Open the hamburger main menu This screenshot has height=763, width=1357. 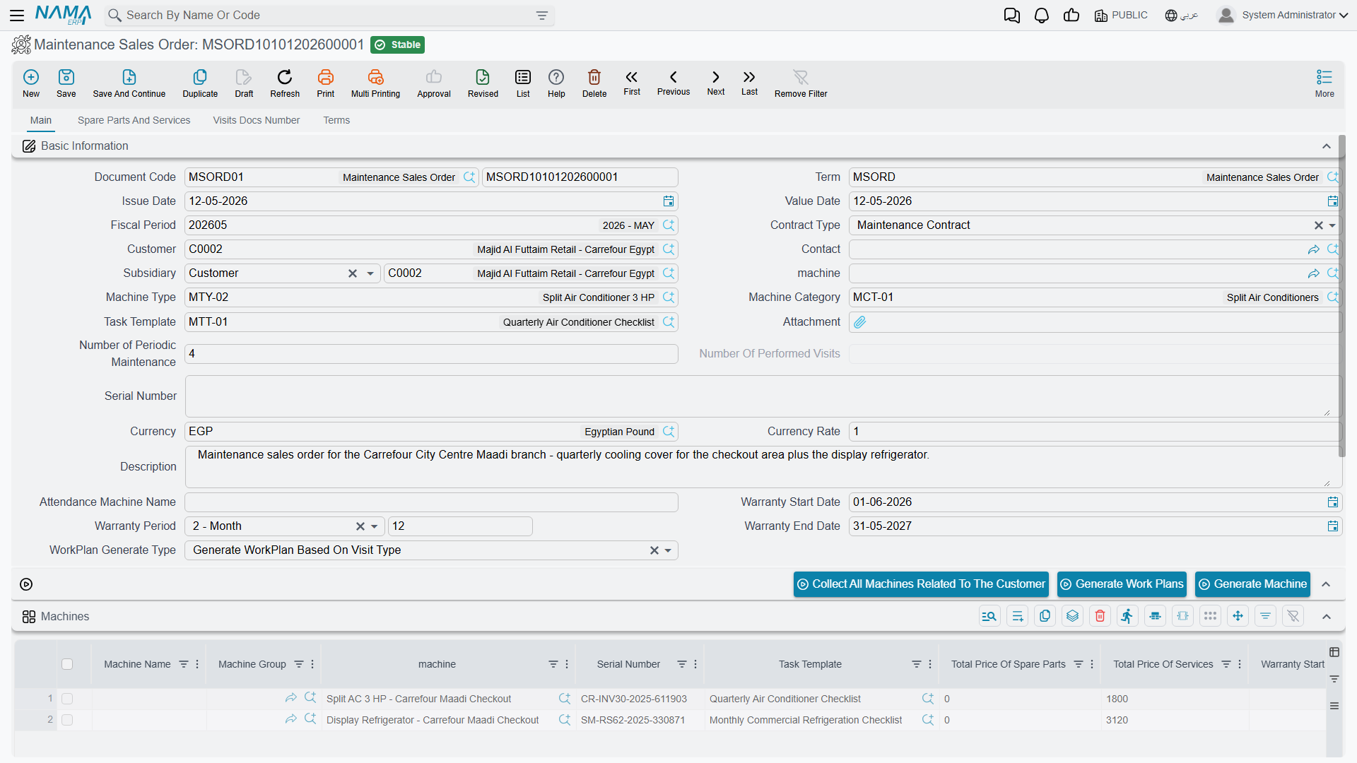coord(17,16)
